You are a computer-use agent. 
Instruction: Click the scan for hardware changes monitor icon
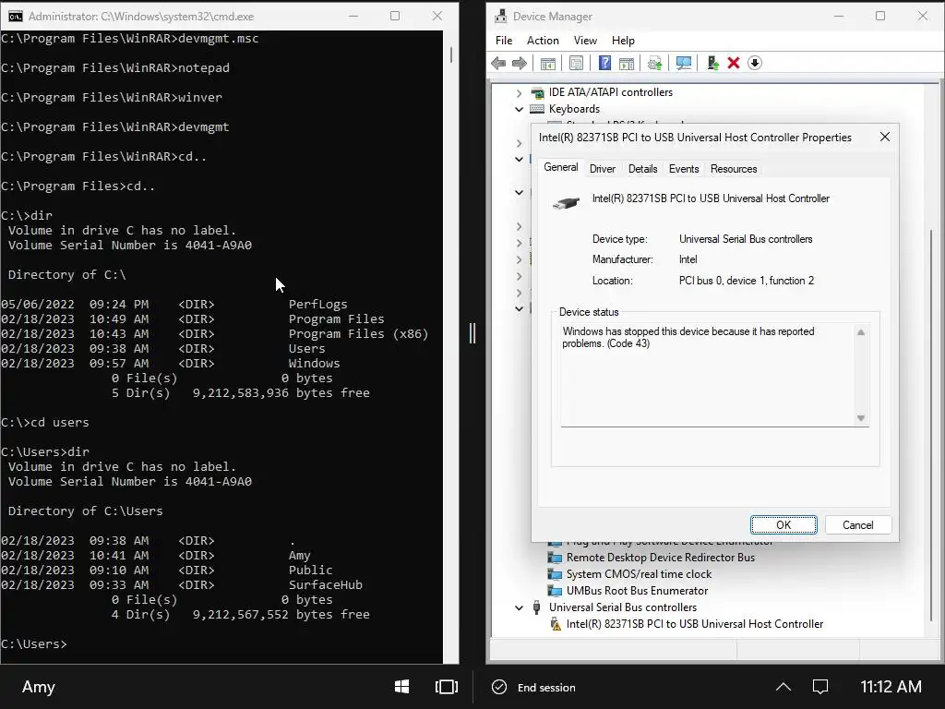[684, 63]
